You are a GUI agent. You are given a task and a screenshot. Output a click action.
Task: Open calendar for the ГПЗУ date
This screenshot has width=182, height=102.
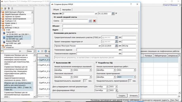pos(116,37)
